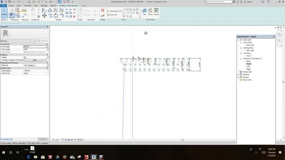
Task: Click the Revit taskbar icon
Action: pos(94,157)
